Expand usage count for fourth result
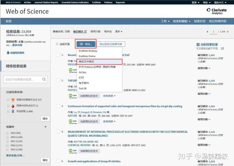This screenshot has height=166, width=234. coord(204,145)
